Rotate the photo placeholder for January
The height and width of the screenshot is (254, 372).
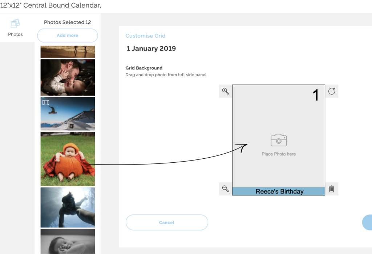[331, 91]
